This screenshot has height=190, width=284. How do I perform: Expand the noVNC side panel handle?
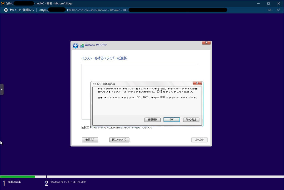pyautogui.click(x=2, y=89)
